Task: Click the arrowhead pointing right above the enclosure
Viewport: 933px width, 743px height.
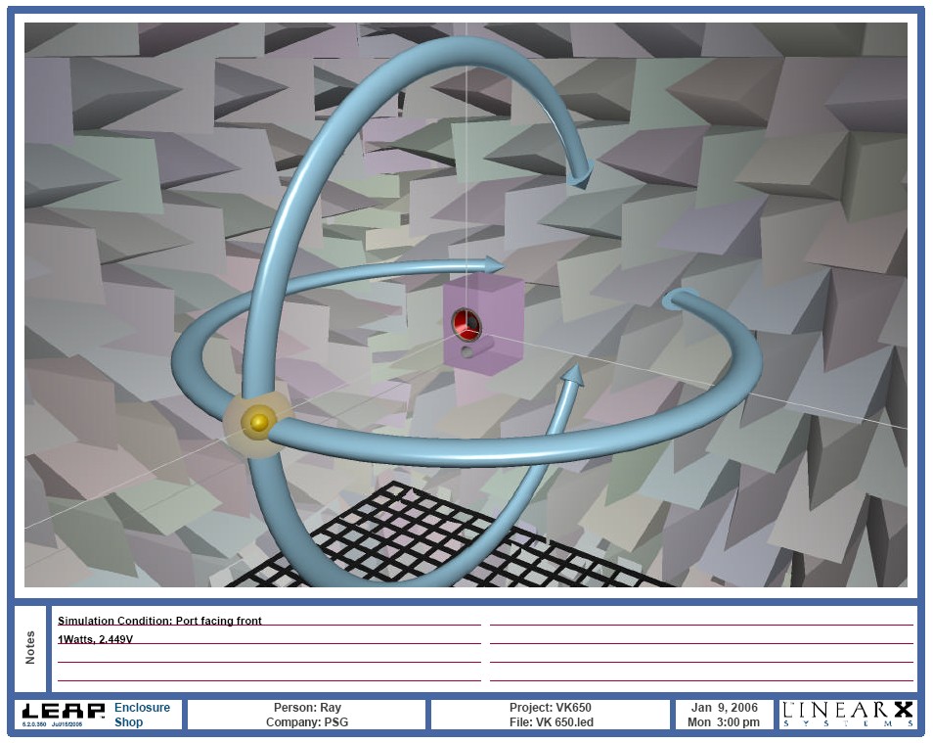Action: point(492,264)
